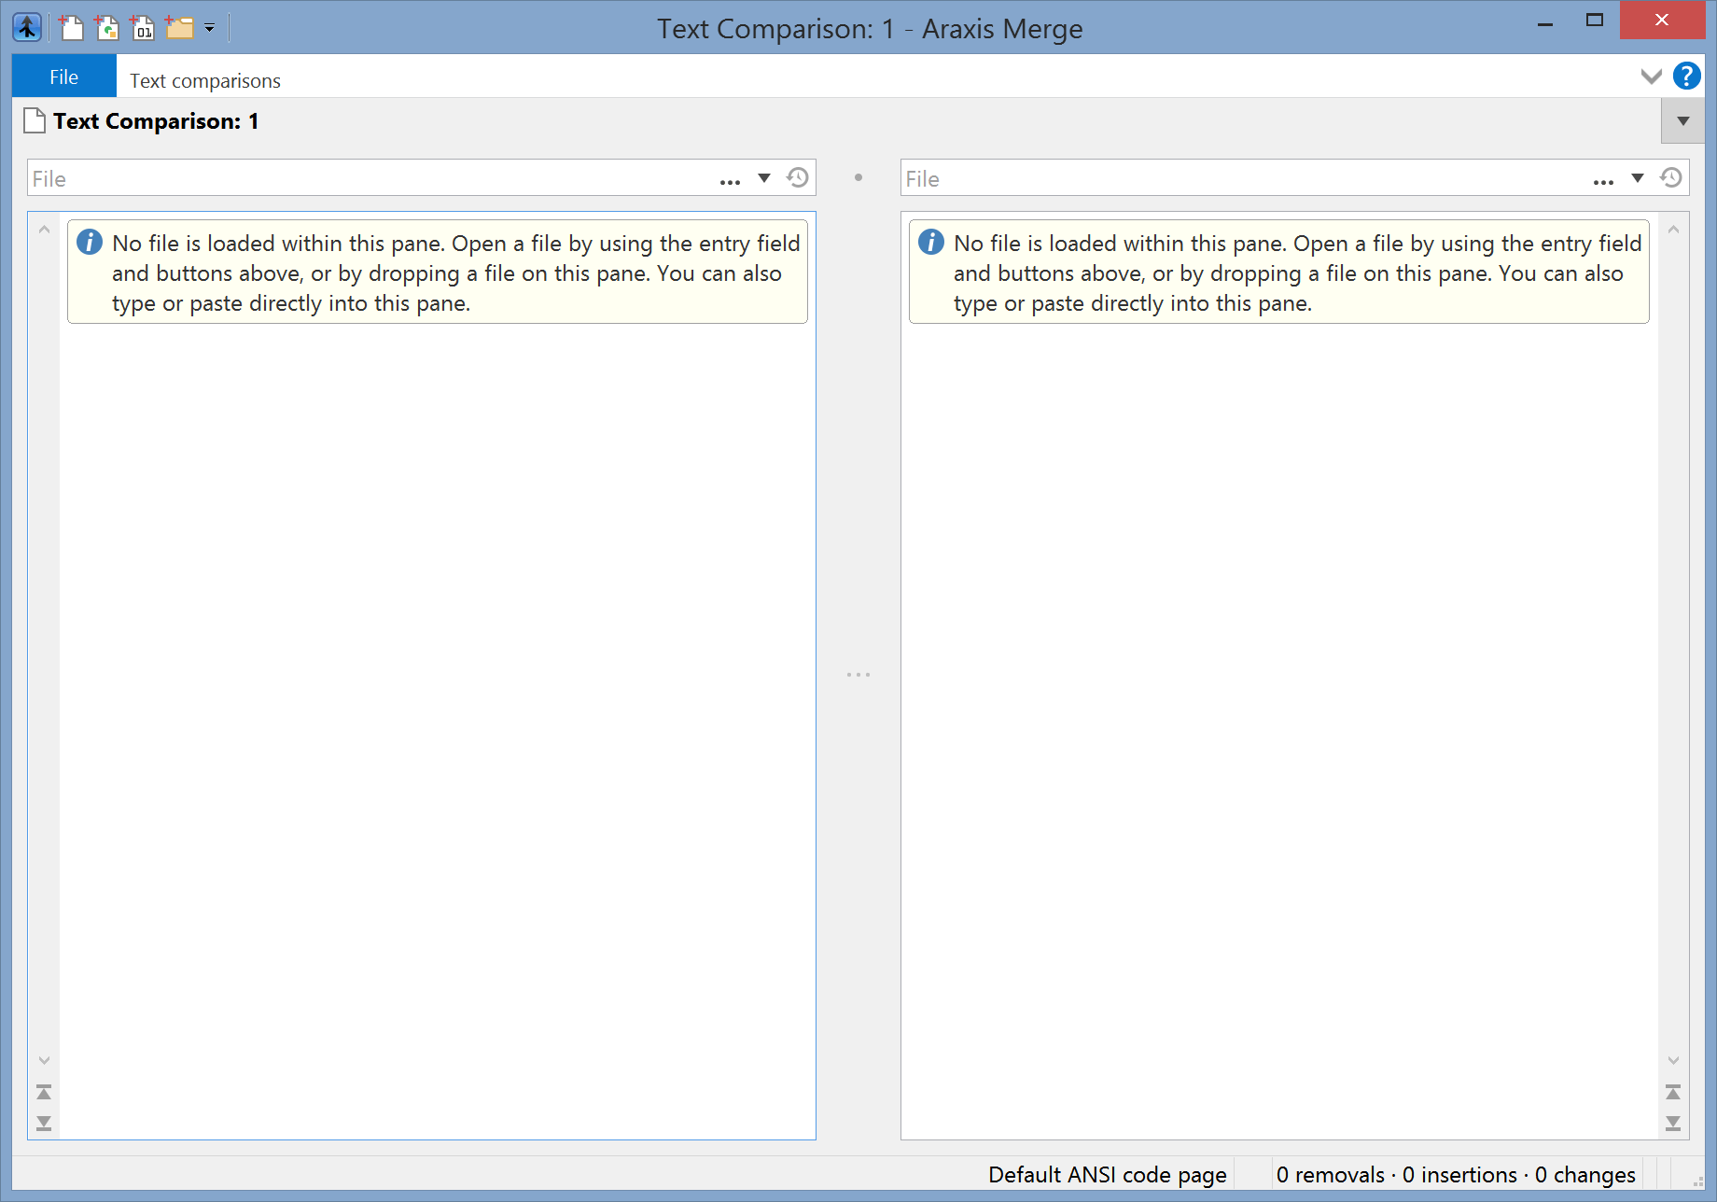Open the new comparison type dropdown
The width and height of the screenshot is (1717, 1202).
[210, 29]
